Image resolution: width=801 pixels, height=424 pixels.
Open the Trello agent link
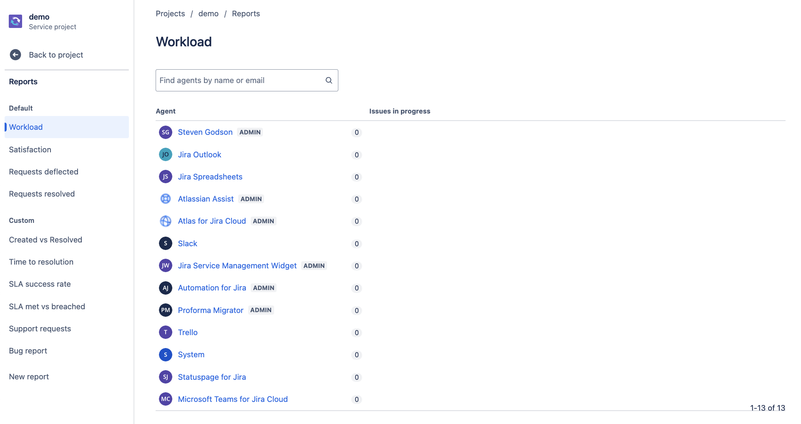(188, 332)
